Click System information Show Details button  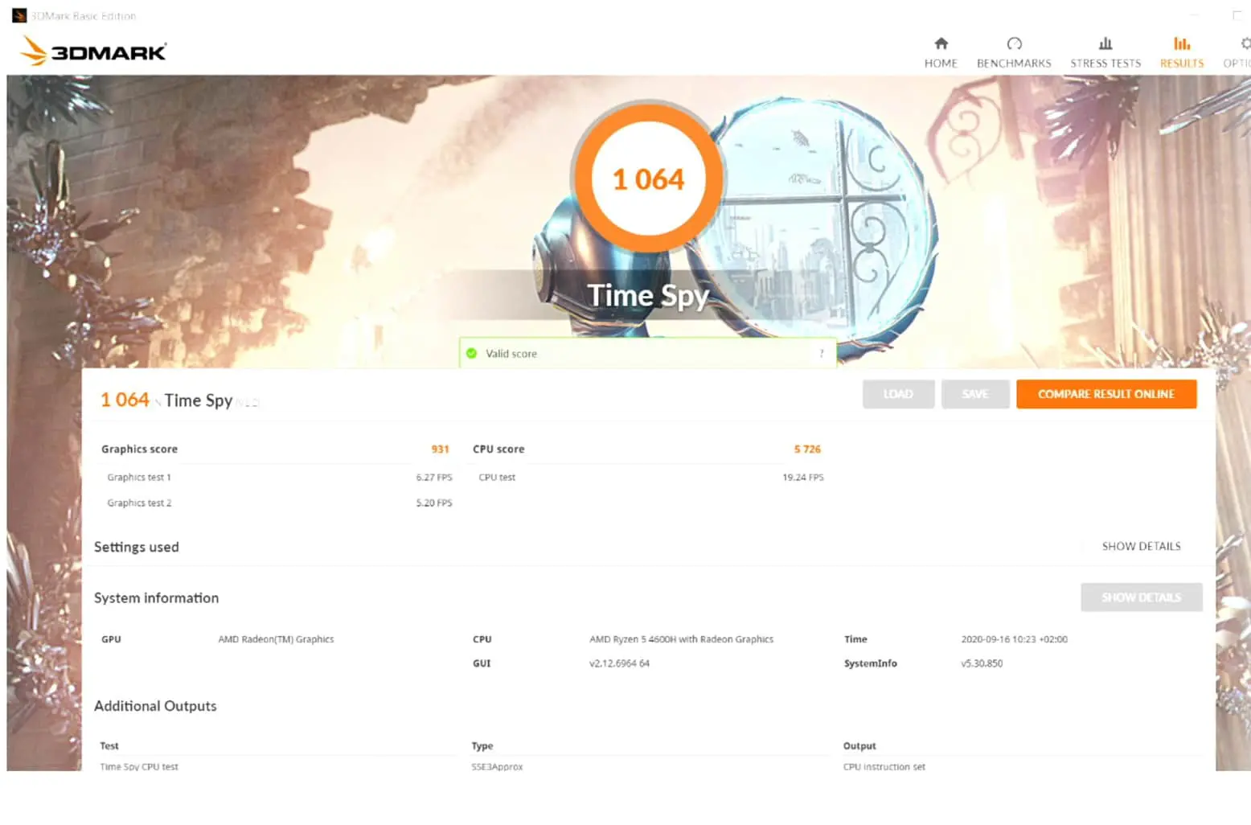pyautogui.click(x=1142, y=597)
